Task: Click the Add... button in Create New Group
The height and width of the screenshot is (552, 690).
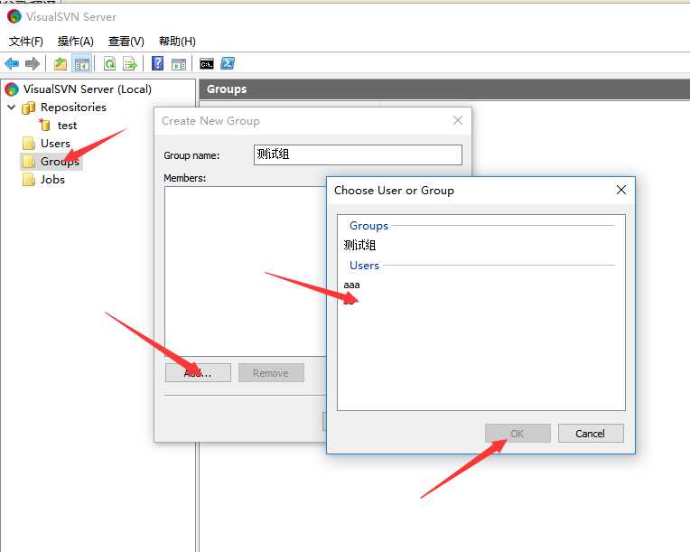Action: [x=198, y=373]
